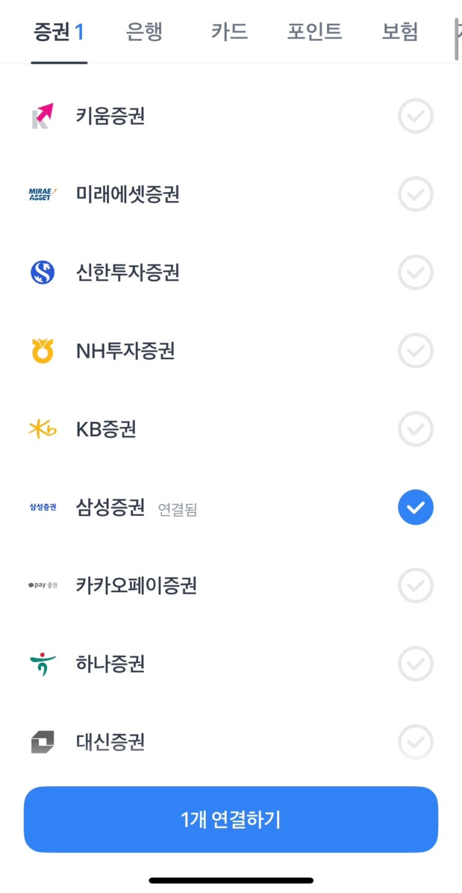Tap the KB증권 logo icon
Image resolution: width=462 pixels, height=893 pixels.
[x=43, y=429]
